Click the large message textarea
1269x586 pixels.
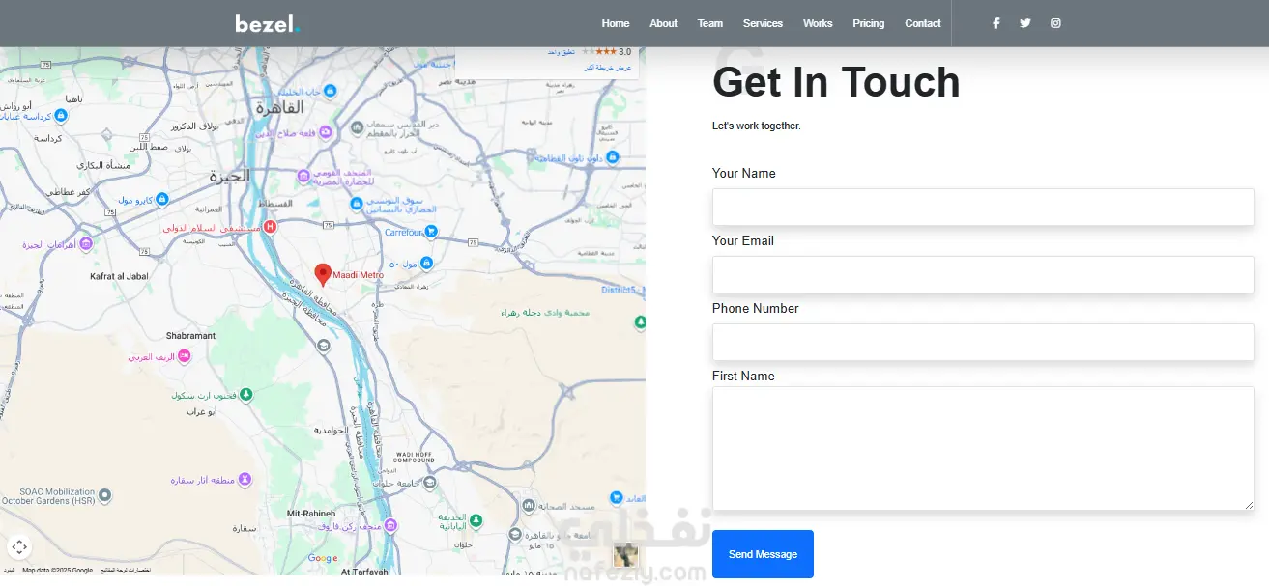(983, 448)
